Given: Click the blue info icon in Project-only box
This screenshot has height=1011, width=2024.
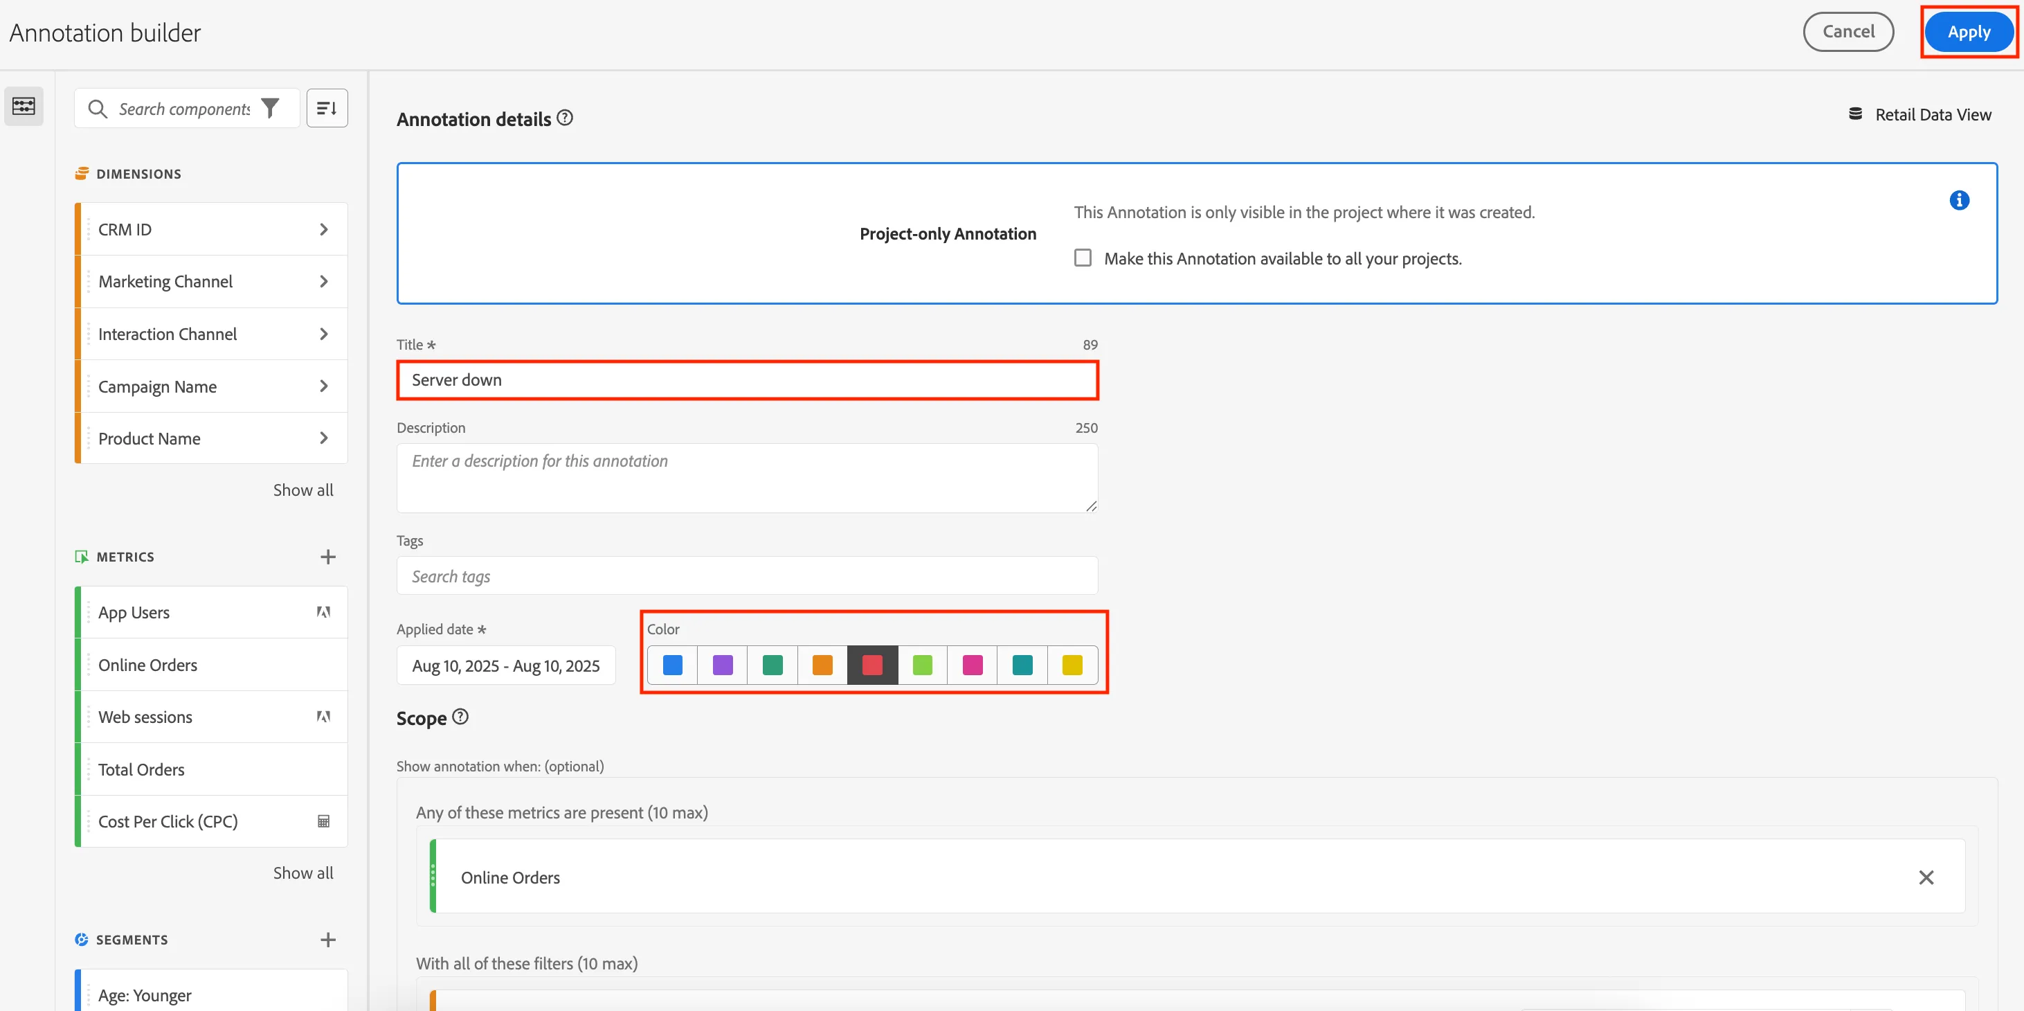Looking at the screenshot, I should (1959, 201).
